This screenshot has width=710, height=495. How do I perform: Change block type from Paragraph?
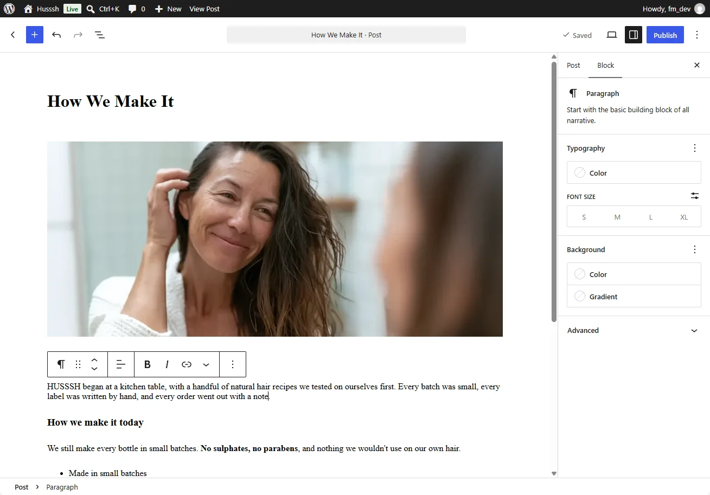point(61,364)
